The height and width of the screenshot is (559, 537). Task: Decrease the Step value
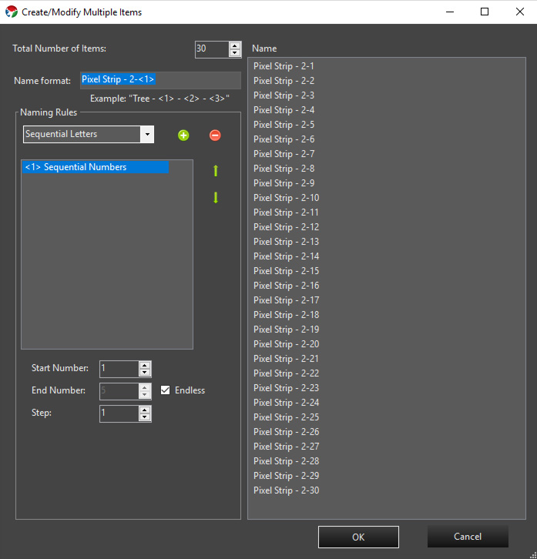(x=145, y=417)
